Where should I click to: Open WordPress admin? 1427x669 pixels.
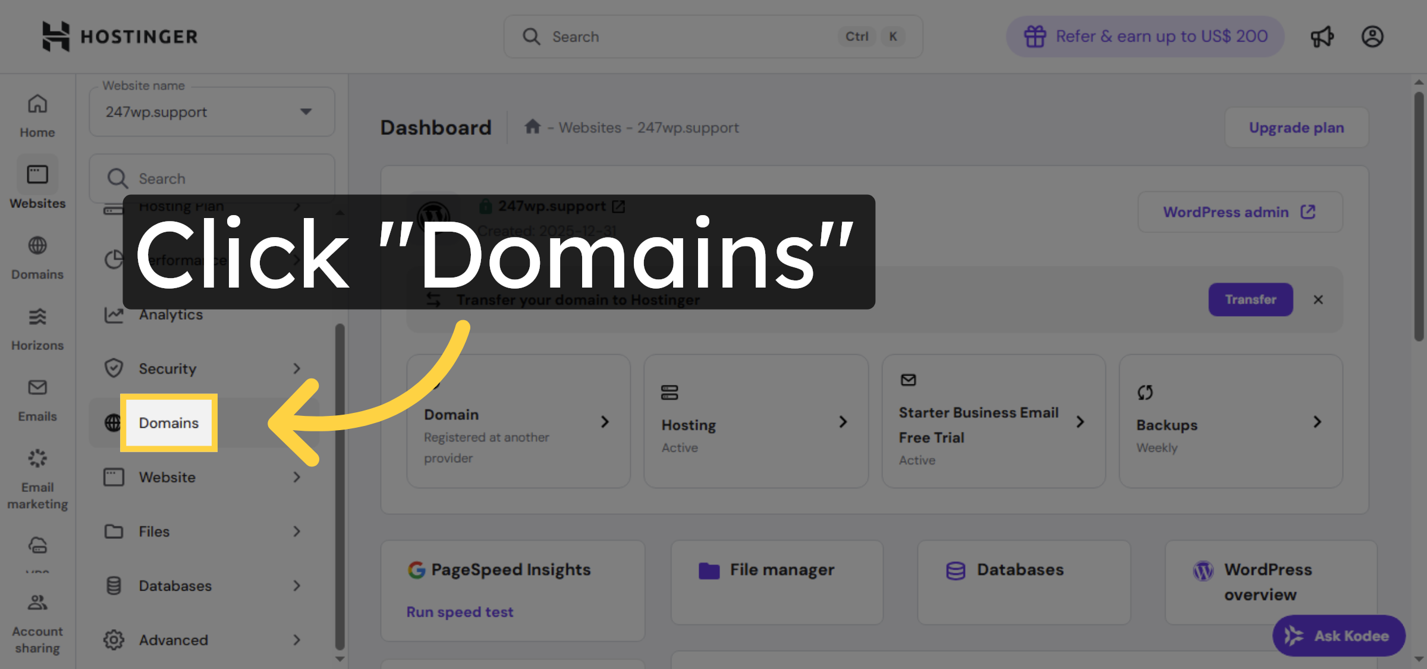point(1240,212)
